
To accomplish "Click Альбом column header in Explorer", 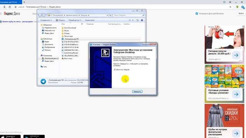I will 126,24.
